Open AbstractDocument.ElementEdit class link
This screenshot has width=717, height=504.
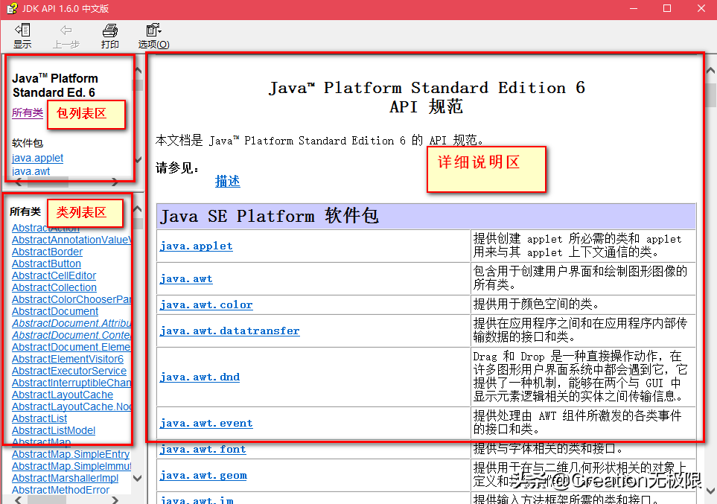(x=71, y=347)
